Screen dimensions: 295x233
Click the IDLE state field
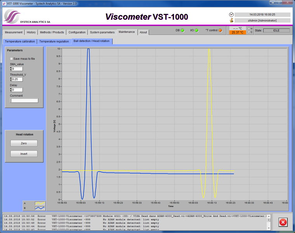(x=276, y=31)
